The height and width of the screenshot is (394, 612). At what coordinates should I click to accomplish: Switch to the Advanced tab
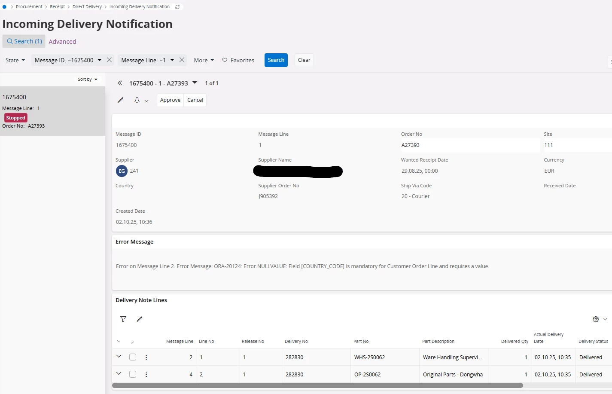point(62,42)
